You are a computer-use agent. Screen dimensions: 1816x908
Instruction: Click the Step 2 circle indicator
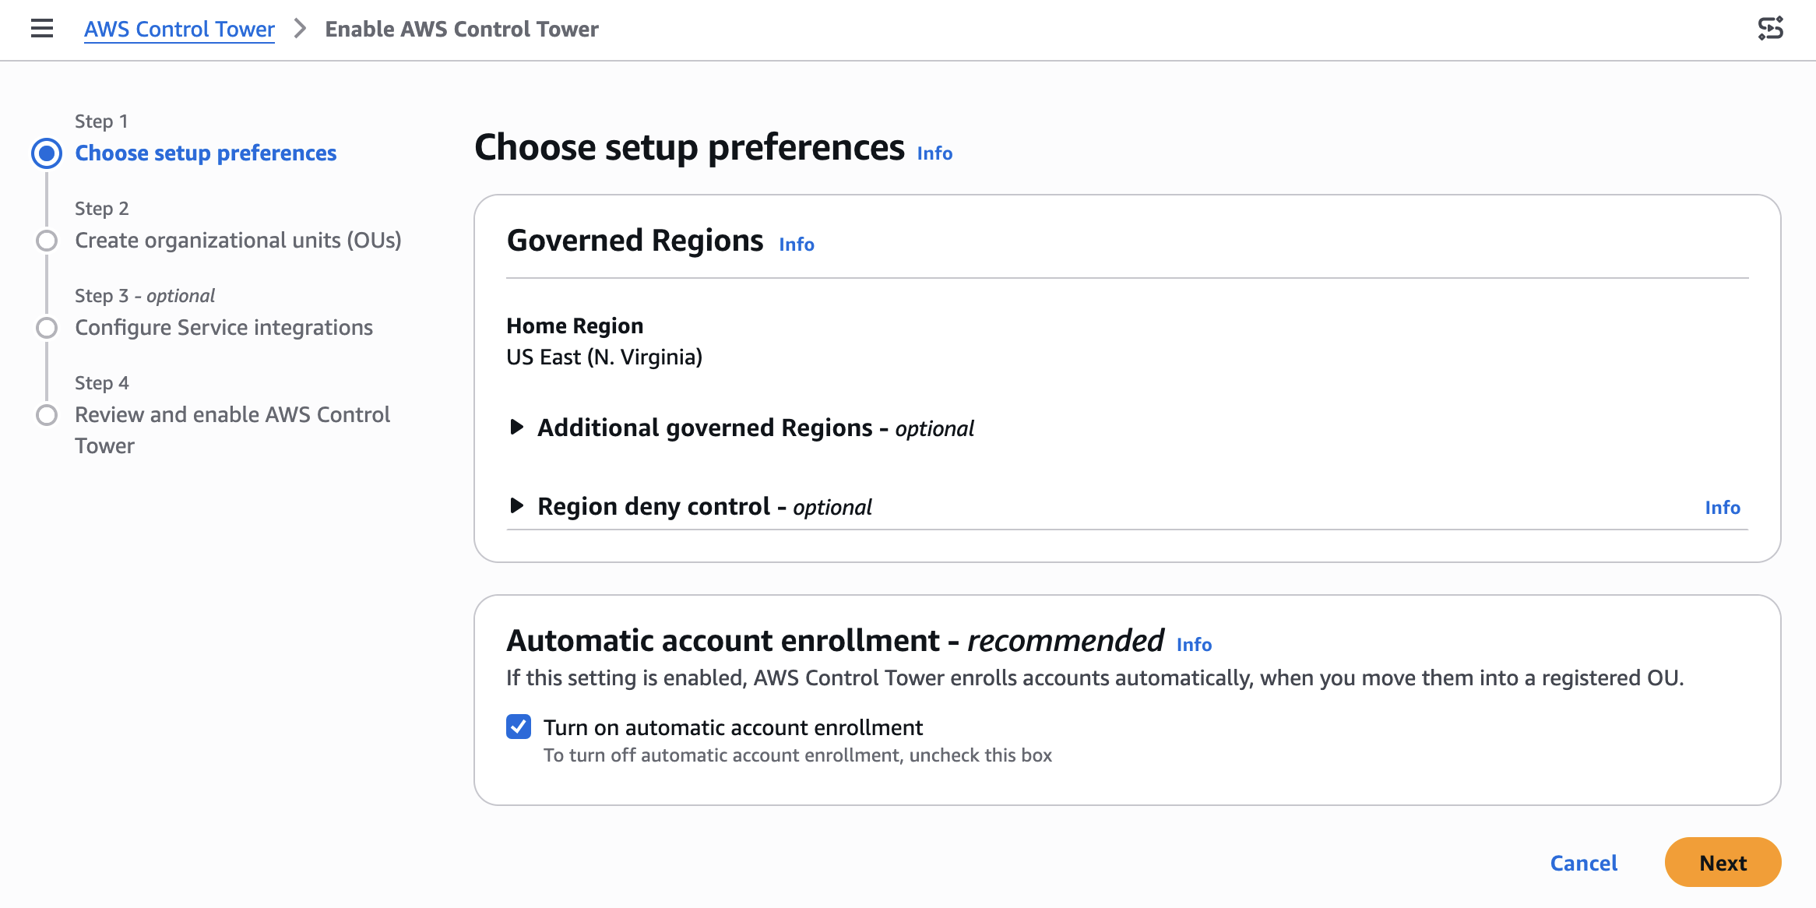click(x=47, y=241)
